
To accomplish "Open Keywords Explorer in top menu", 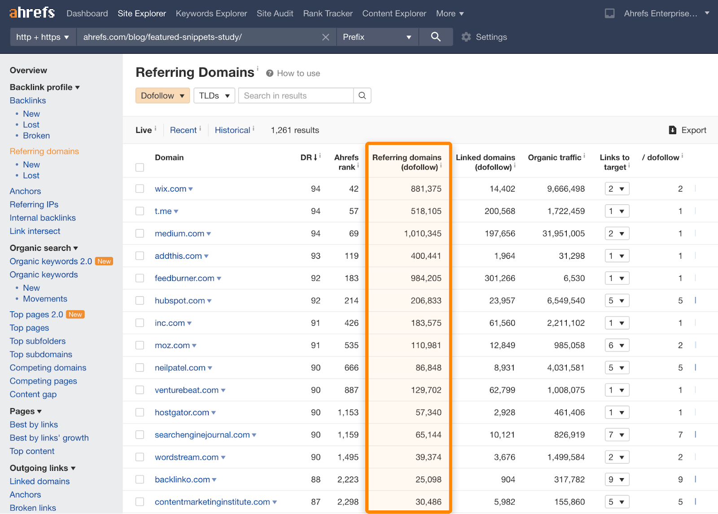I will (x=211, y=13).
